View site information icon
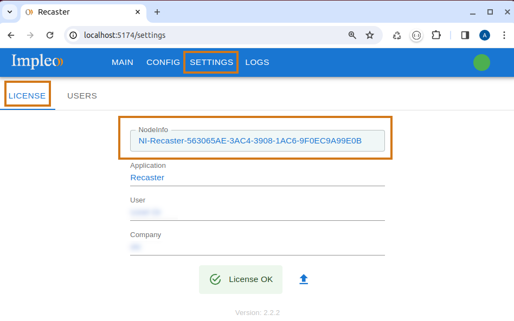The height and width of the screenshot is (321, 514). 74,35
